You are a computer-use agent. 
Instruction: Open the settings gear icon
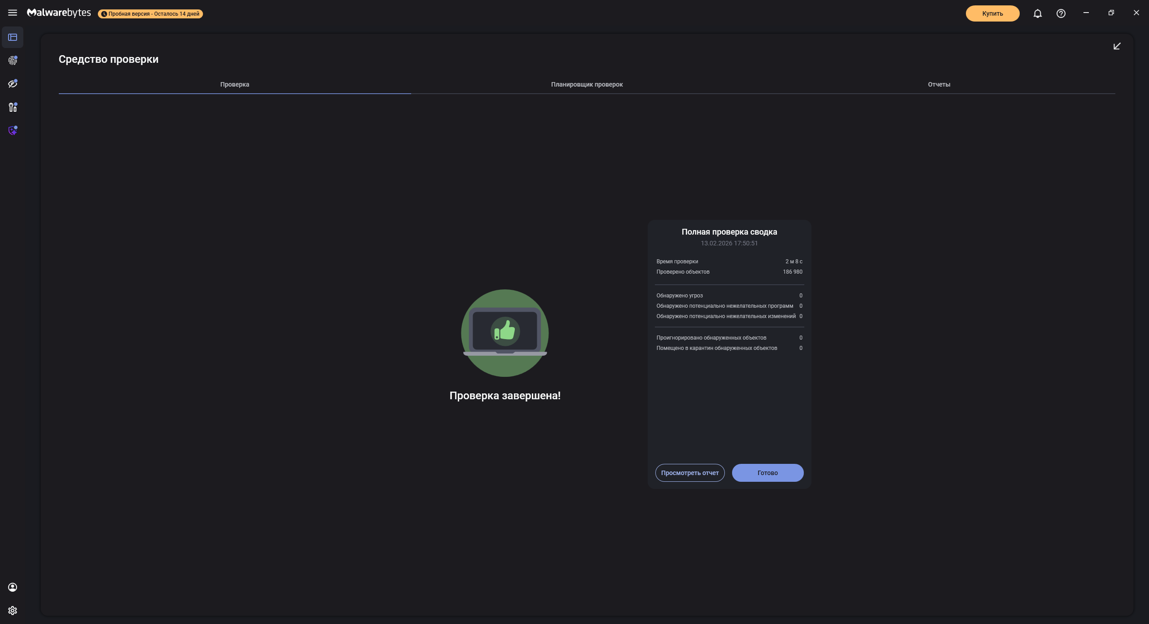(13, 611)
